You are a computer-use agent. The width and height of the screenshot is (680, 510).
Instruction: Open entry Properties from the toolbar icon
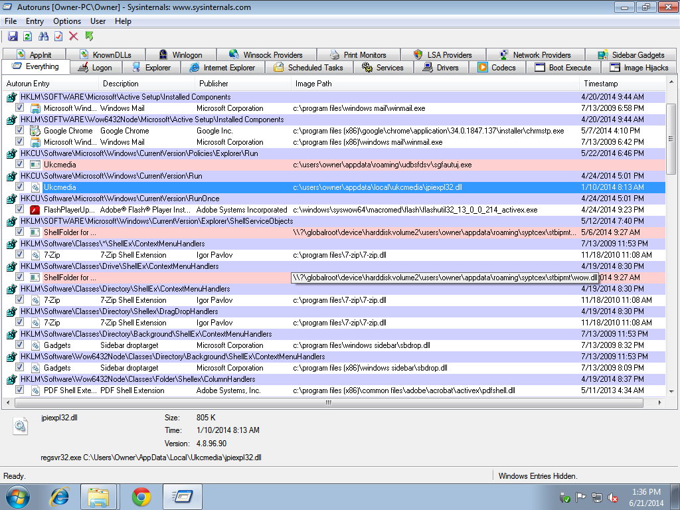[x=58, y=37]
